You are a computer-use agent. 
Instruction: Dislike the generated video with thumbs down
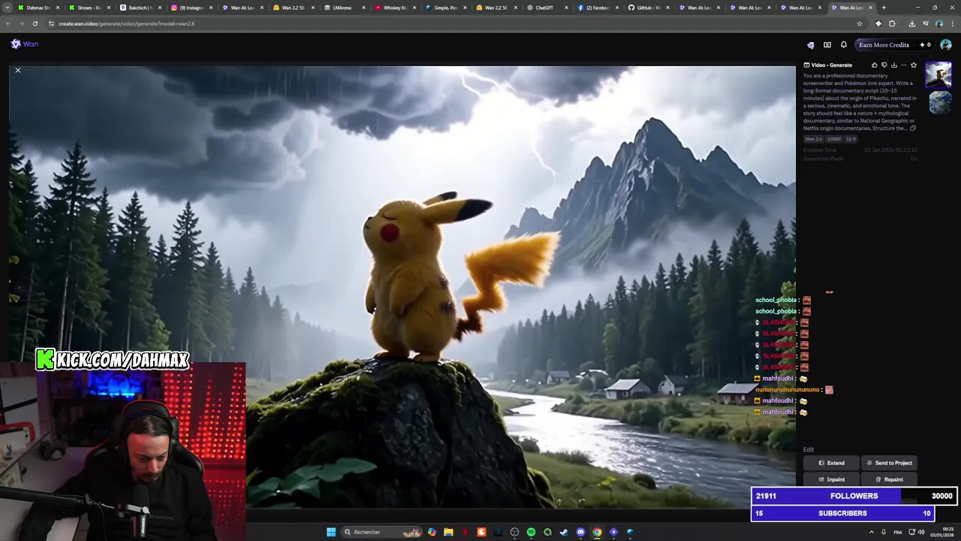[884, 65]
